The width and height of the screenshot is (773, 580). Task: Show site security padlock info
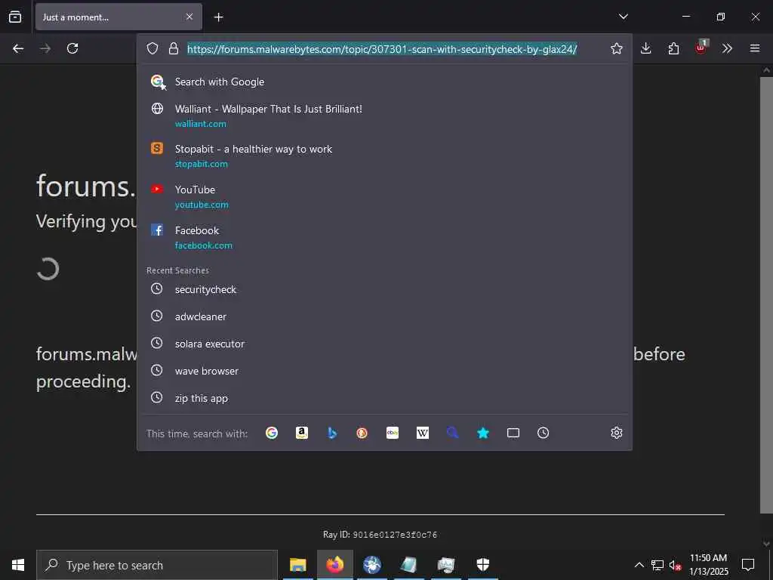[x=173, y=48]
